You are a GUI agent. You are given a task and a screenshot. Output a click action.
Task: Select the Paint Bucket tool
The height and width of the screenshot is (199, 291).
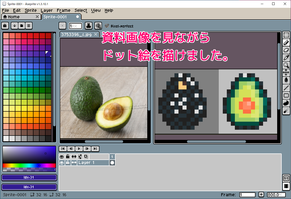pos(286,80)
